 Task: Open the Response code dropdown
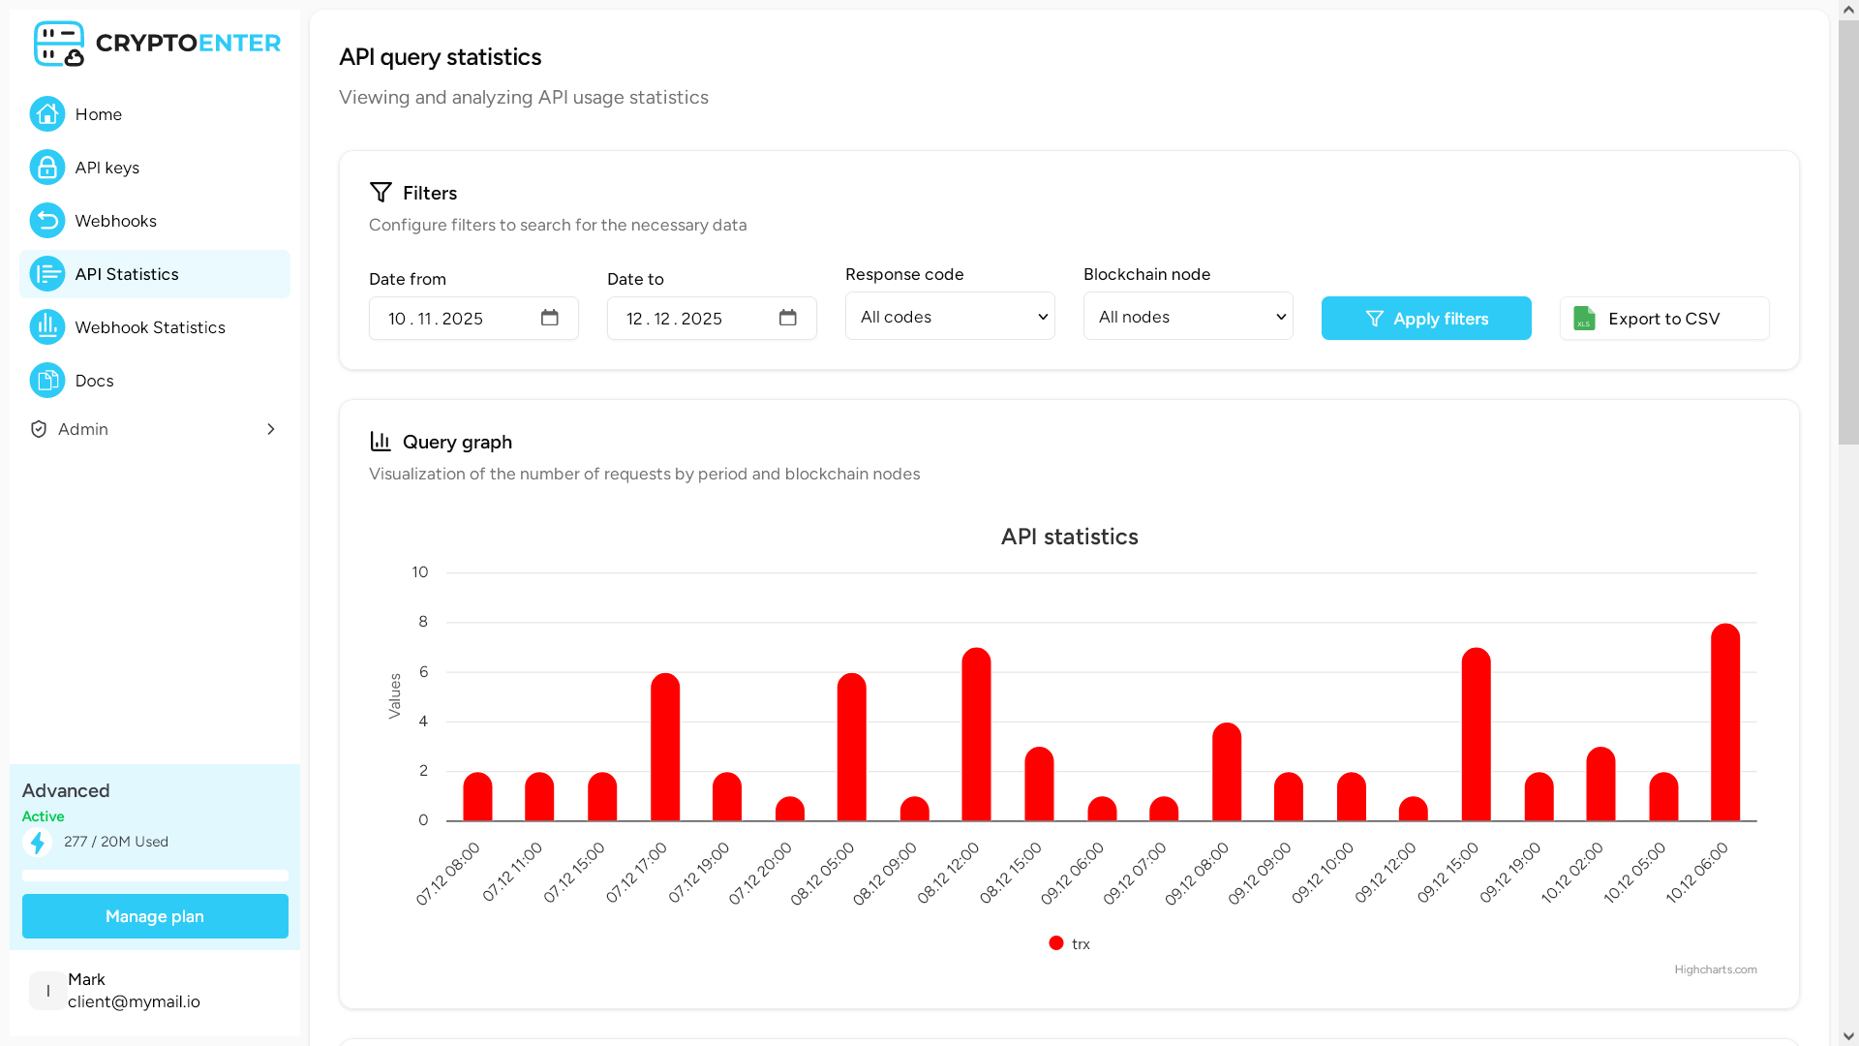pyautogui.click(x=950, y=317)
